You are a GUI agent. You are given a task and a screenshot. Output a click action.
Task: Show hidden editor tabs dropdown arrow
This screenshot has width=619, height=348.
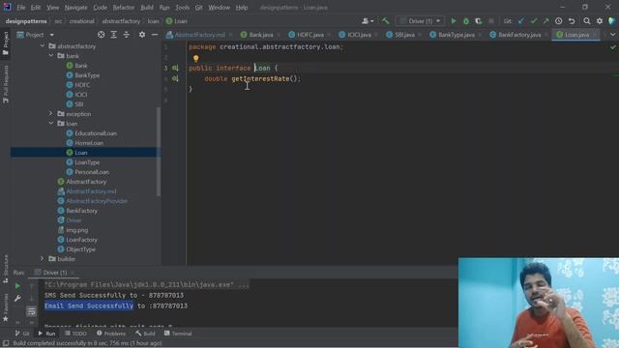click(x=612, y=35)
